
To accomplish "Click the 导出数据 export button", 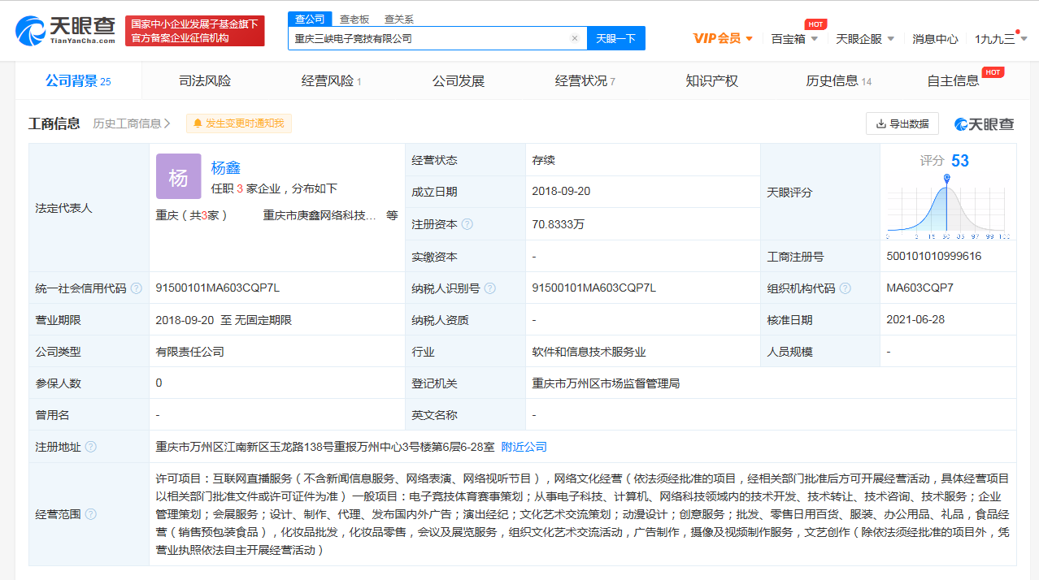I will [902, 123].
